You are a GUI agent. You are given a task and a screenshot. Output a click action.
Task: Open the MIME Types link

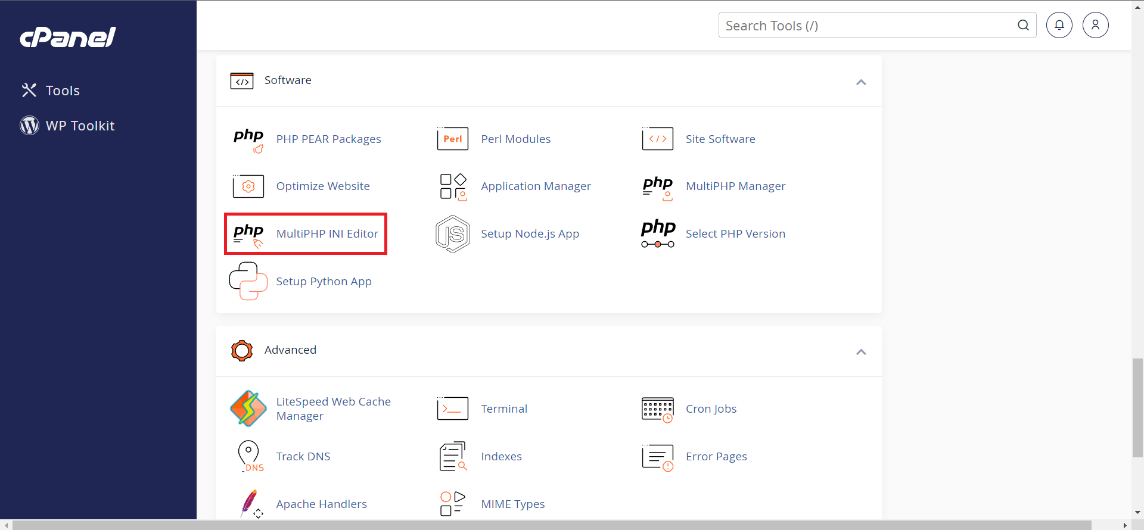512,504
